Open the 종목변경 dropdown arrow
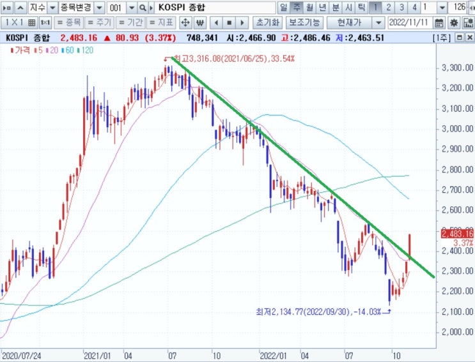Viewport: 475px width, 362px height. (99, 8)
